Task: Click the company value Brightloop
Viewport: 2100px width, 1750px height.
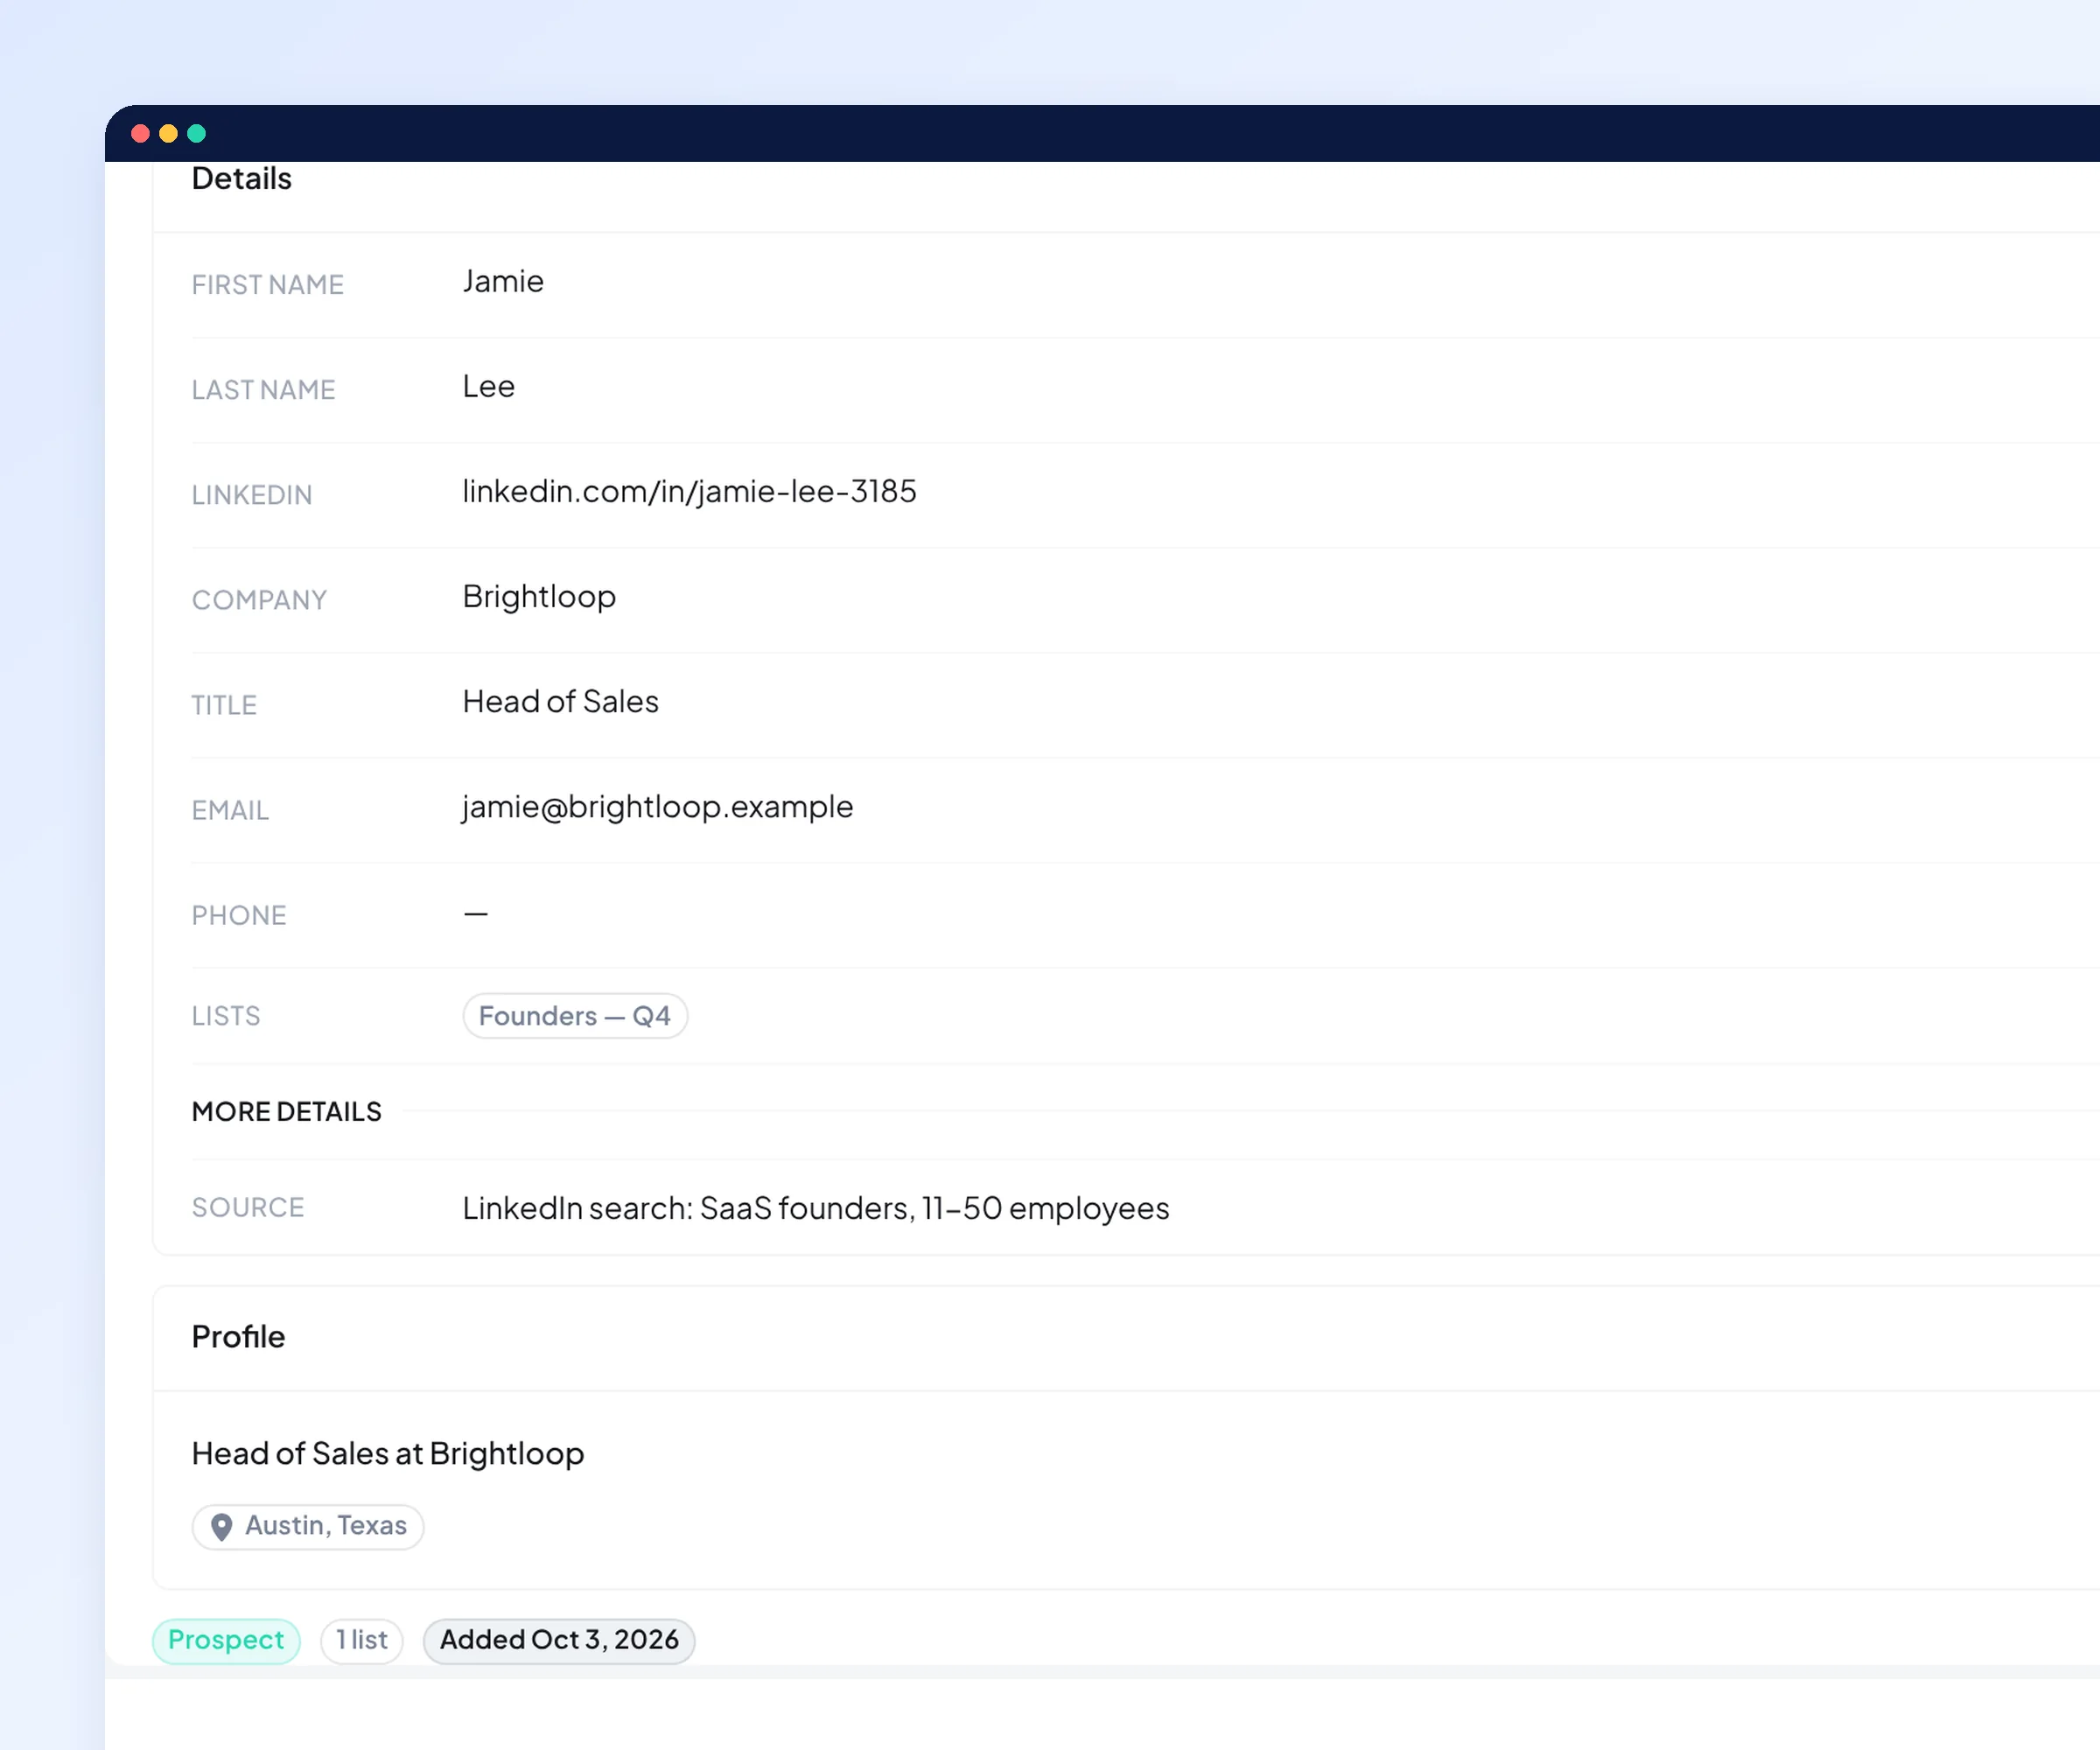Action: tap(539, 597)
